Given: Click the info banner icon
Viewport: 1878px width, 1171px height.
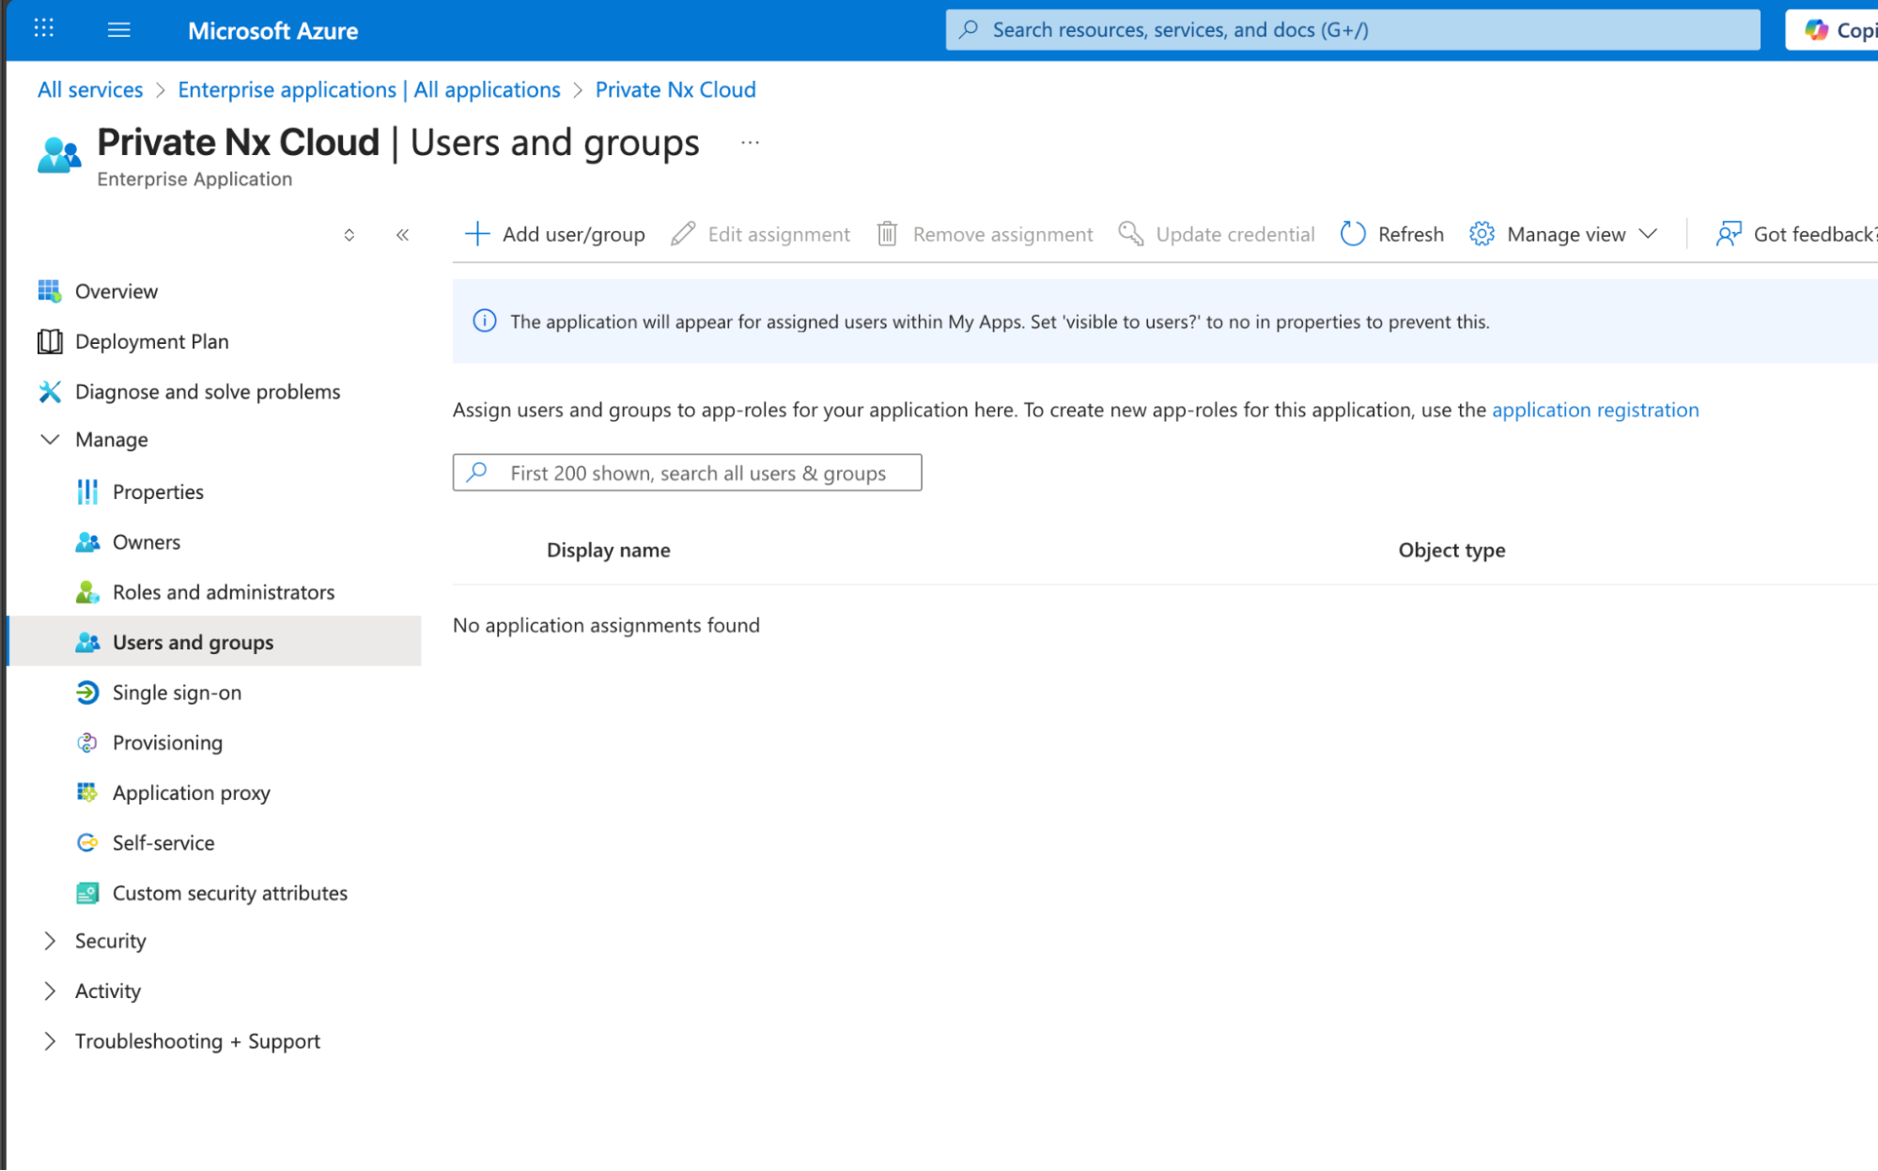Looking at the screenshot, I should pos(484,321).
